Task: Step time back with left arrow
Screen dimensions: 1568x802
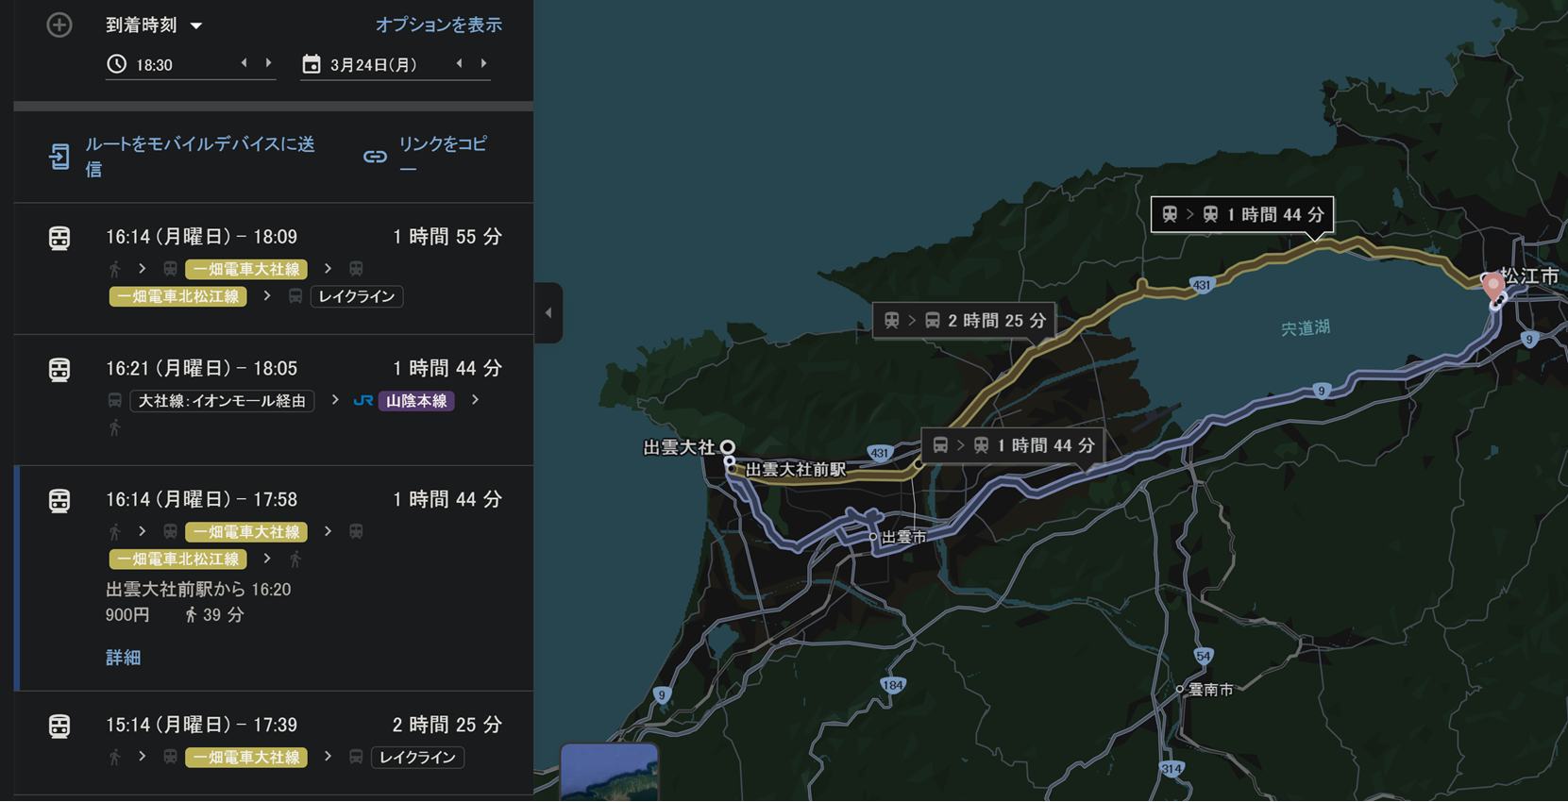Action: click(x=244, y=63)
